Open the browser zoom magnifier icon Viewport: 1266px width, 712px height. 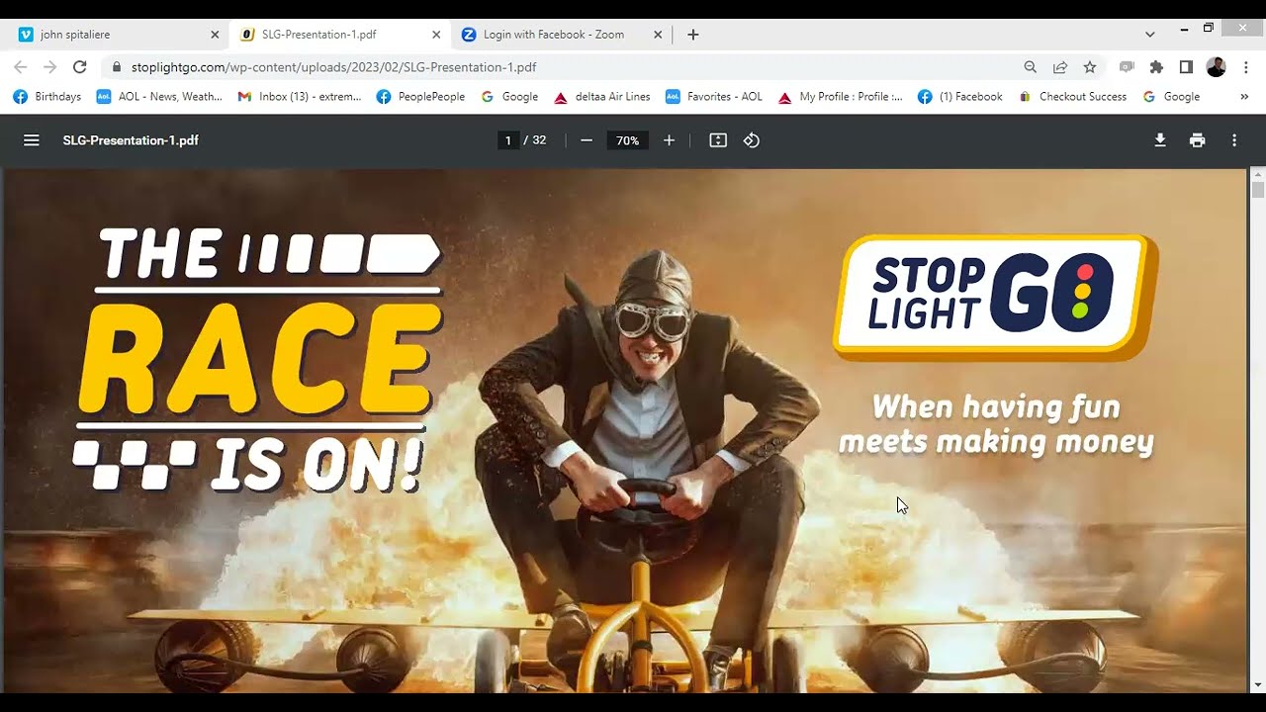click(1031, 67)
